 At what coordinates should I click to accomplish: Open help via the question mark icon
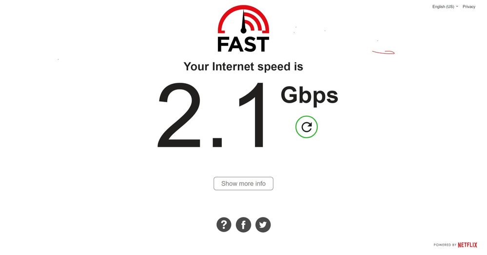224,225
